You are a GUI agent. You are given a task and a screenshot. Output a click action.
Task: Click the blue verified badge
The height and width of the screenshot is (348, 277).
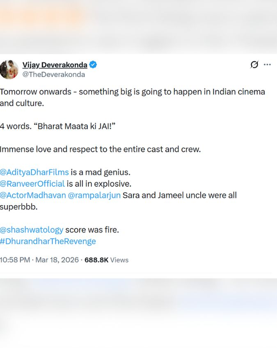(x=93, y=65)
